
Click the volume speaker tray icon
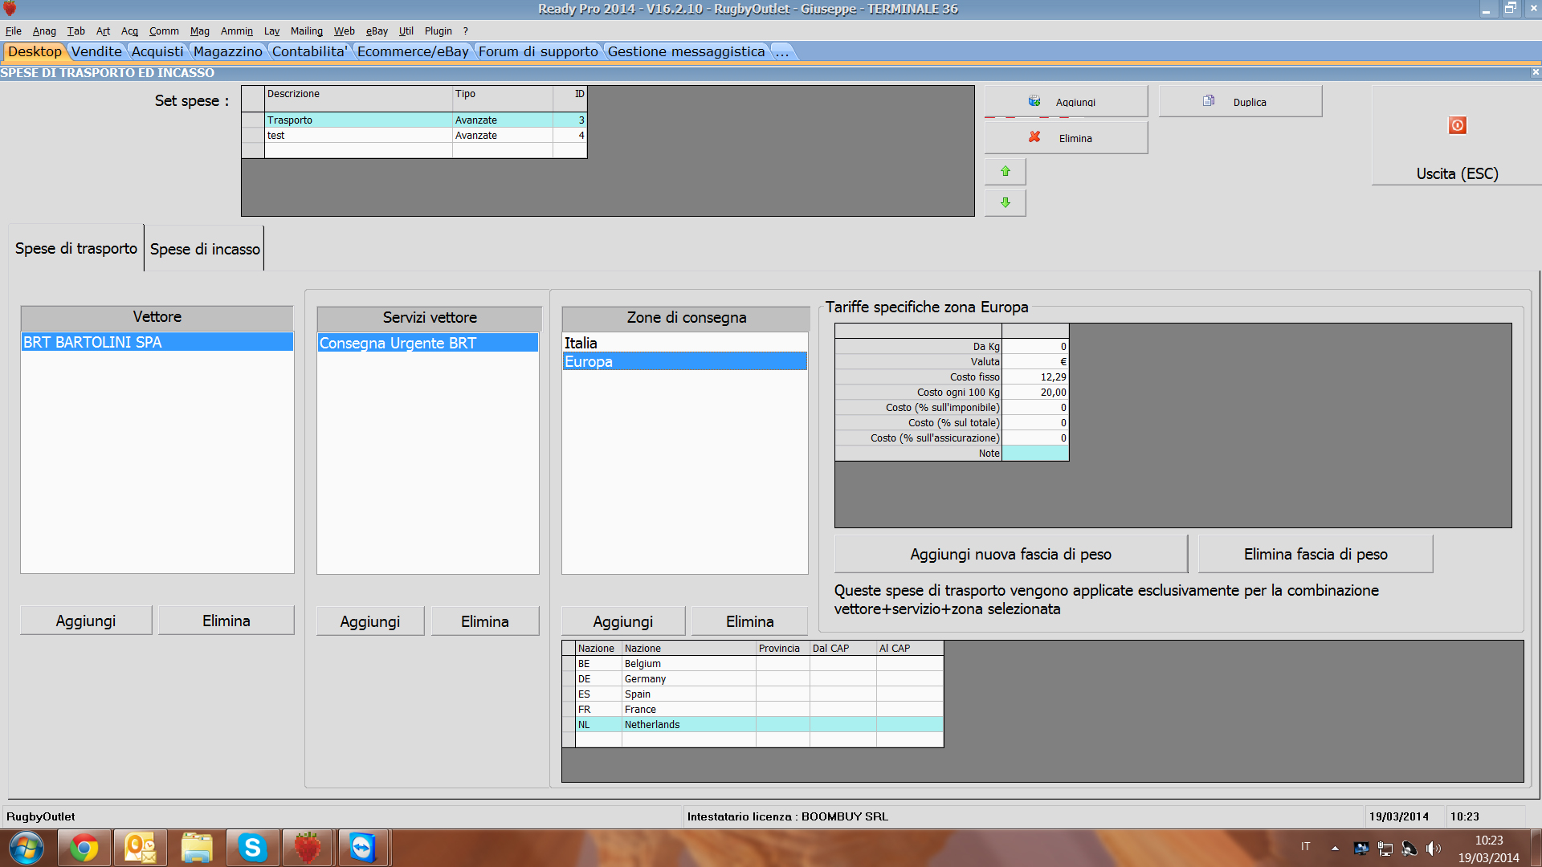1434,848
